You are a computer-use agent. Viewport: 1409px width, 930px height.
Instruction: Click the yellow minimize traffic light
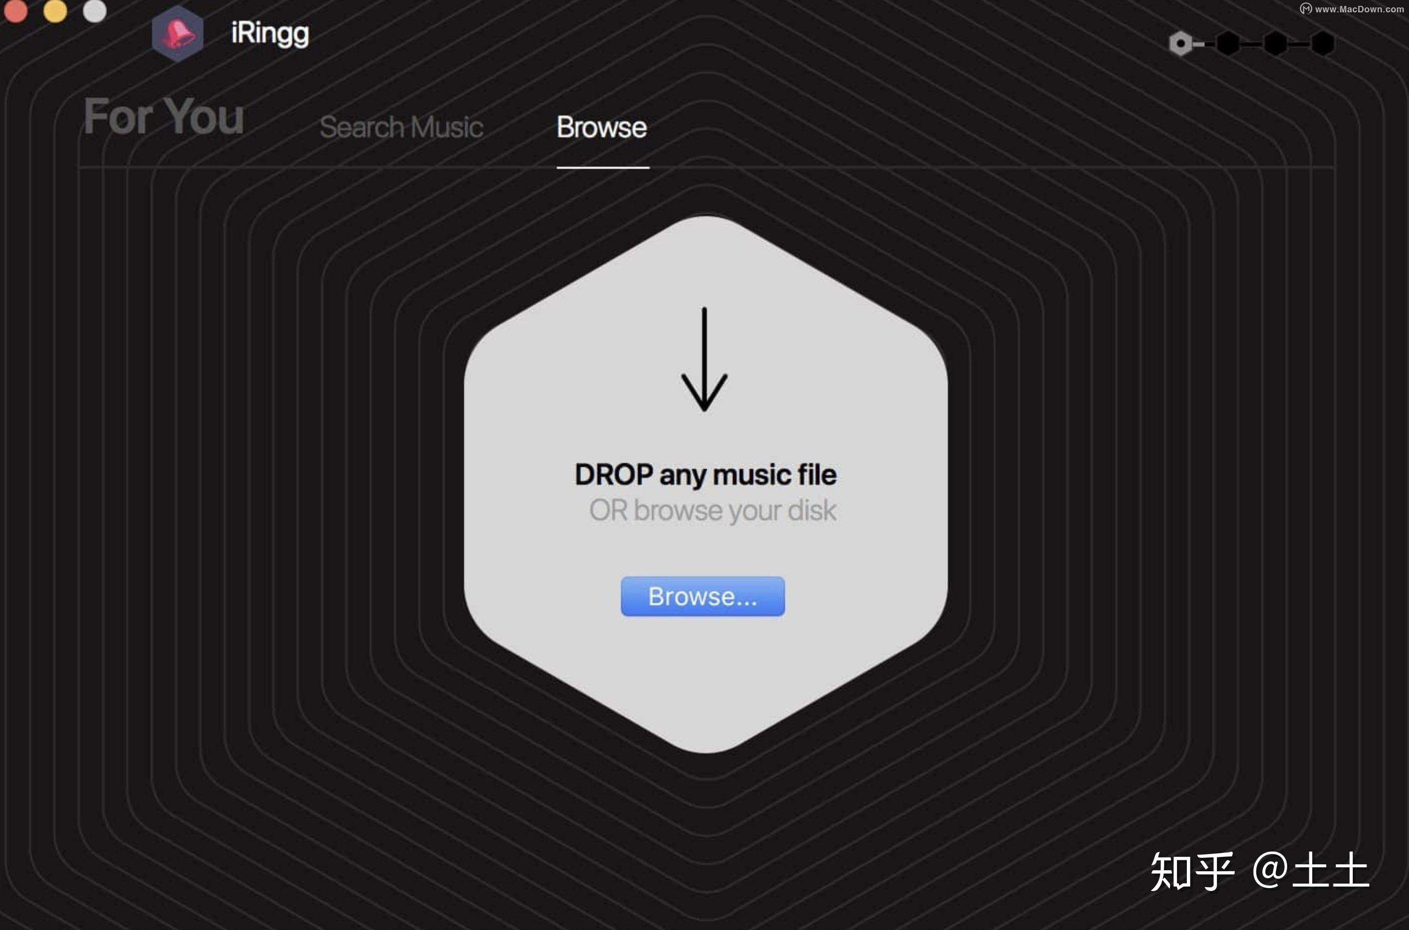coord(56,11)
